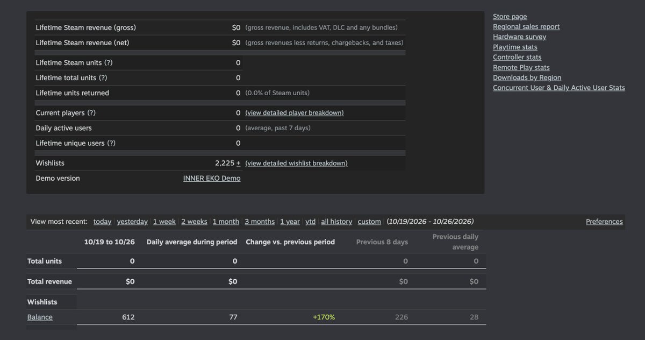Select the 1 week range
Screen dimensions: 645x340
pos(164,222)
